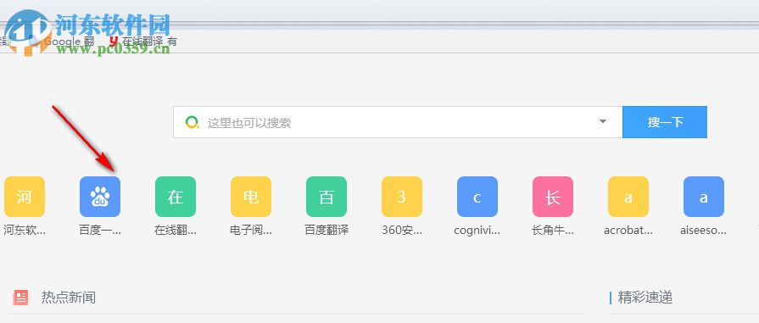Image resolution: width=759 pixels, height=323 pixels.
Task: Open the yellow 3 shortcut tile
Action: click(402, 197)
